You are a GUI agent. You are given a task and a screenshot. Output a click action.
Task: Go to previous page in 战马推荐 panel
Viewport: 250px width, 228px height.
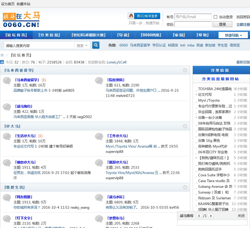pos(199,216)
